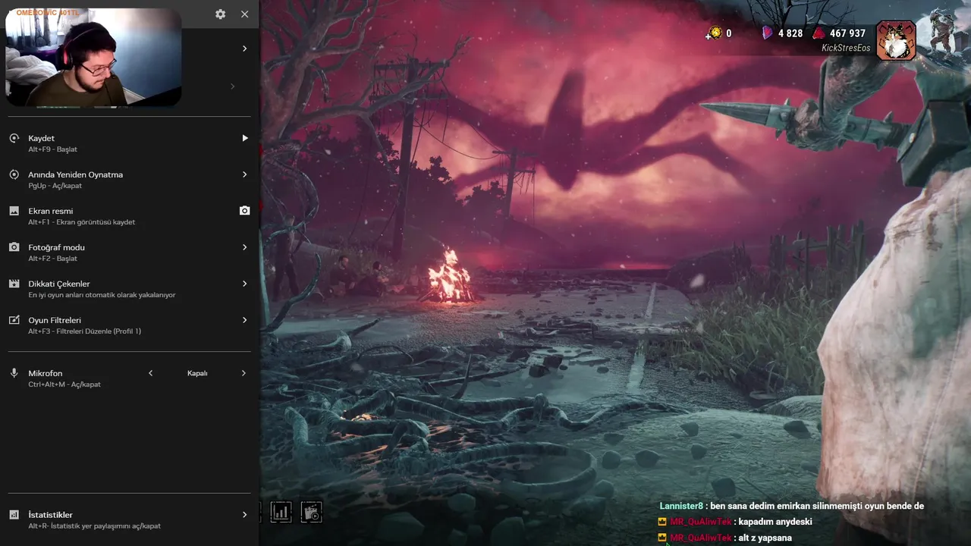The image size is (971, 546).
Task: Expand the Dikkati Çekenler chevron
Action: tap(244, 284)
